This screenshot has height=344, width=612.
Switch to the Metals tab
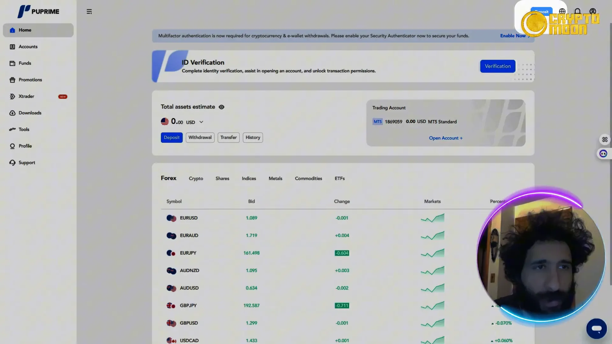pos(275,178)
